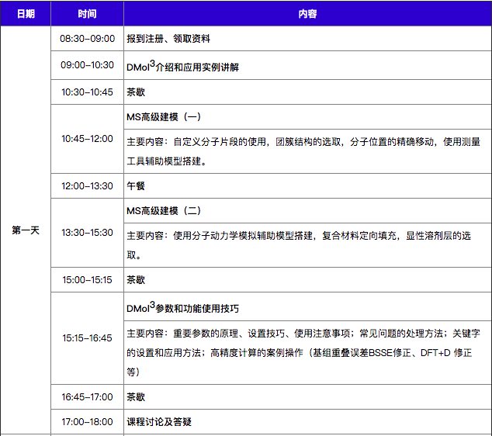
Task: Select the 日期 column header
Action: click(x=26, y=14)
